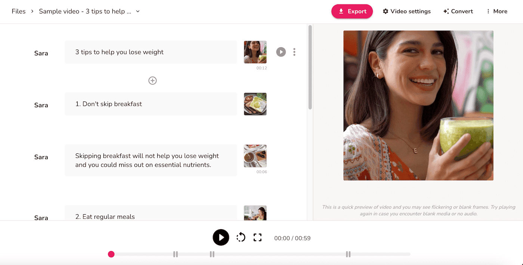
Task: Click the speaker name Sara on the second block
Action: click(x=41, y=105)
